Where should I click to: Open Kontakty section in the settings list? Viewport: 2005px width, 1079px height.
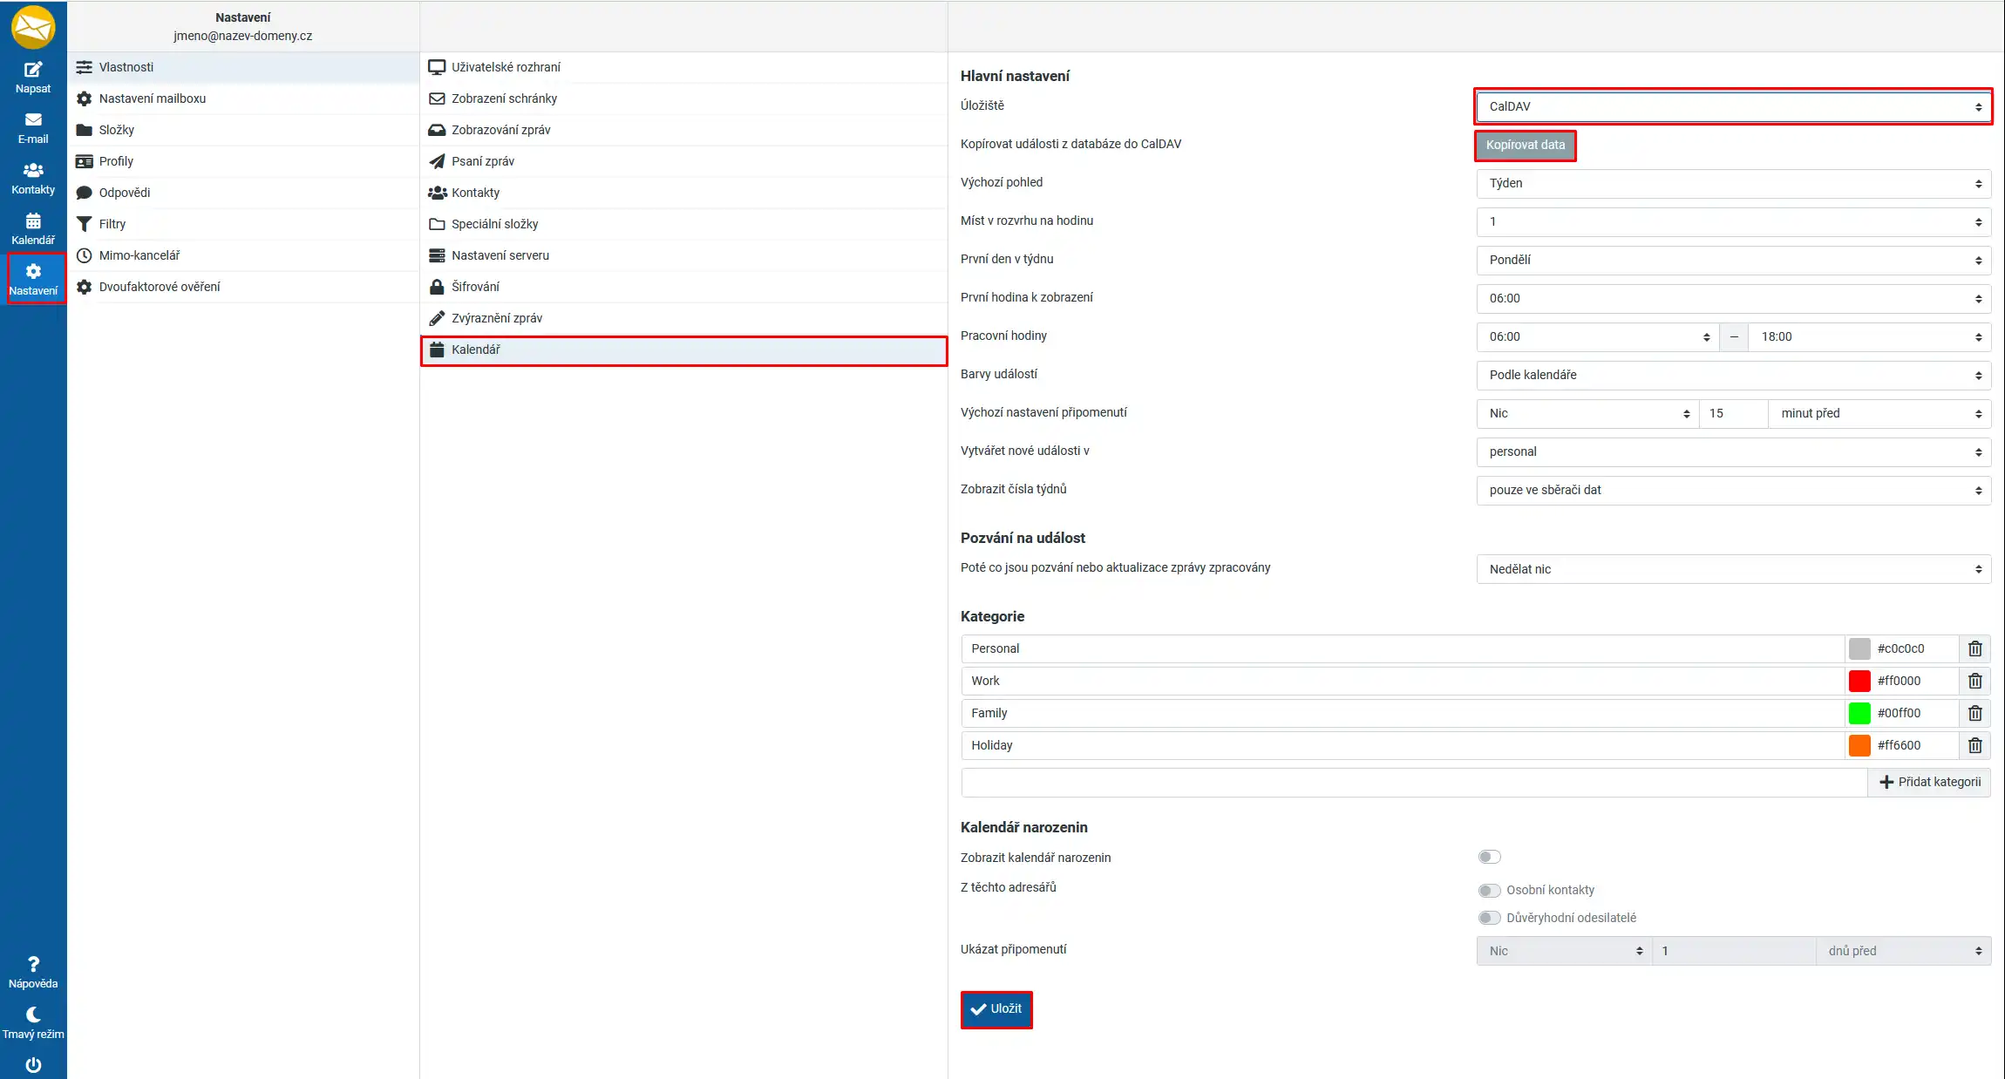coord(683,193)
